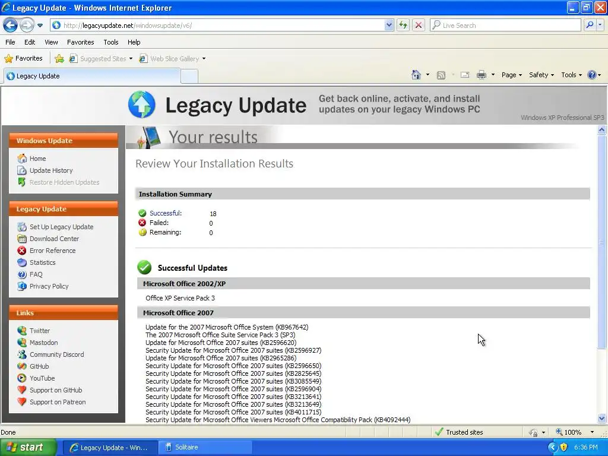Viewport: 608px width, 456px height.
Task: Open the Help menu
Action: pyautogui.click(x=134, y=42)
